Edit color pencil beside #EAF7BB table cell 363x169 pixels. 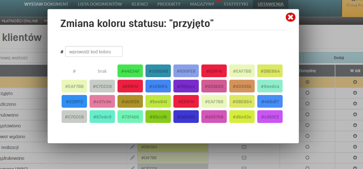coord(132,158)
